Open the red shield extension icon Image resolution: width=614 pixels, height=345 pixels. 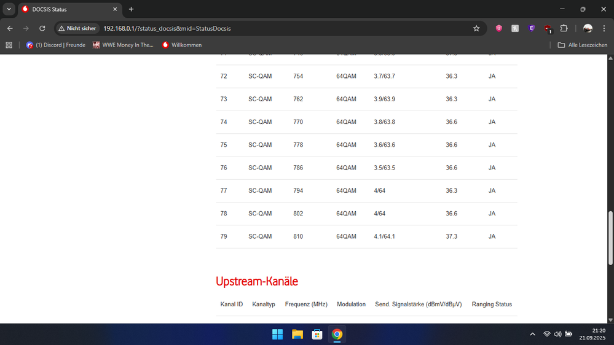(498, 29)
